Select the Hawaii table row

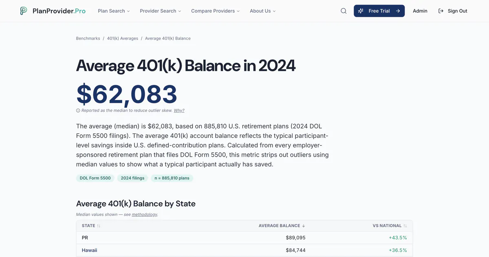point(244,250)
